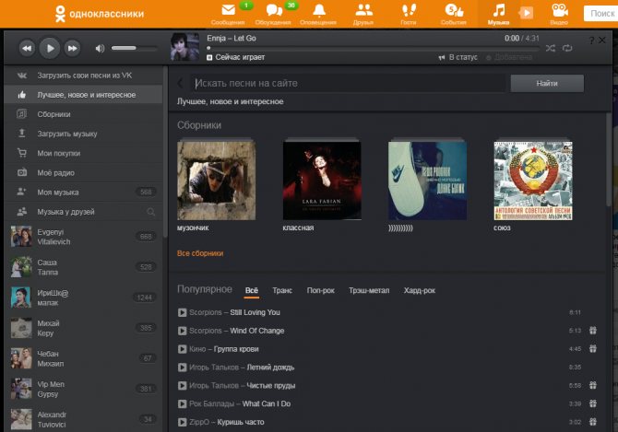Select Загрузить свои песни из VK
The image size is (618, 432).
[x=83, y=76]
